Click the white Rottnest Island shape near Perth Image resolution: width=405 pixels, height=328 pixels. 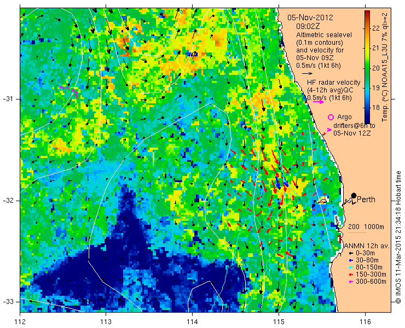click(x=322, y=201)
